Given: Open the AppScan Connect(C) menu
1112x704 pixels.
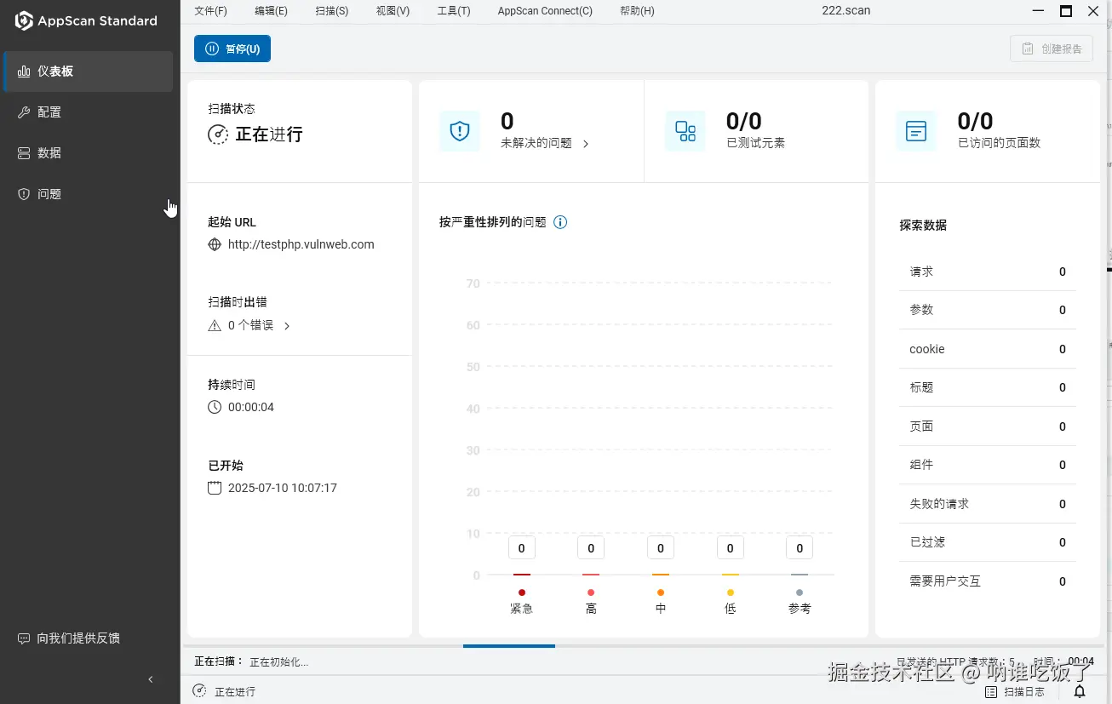Looking at the screenshot, I should pyautogui.click(x=545, y=11).
